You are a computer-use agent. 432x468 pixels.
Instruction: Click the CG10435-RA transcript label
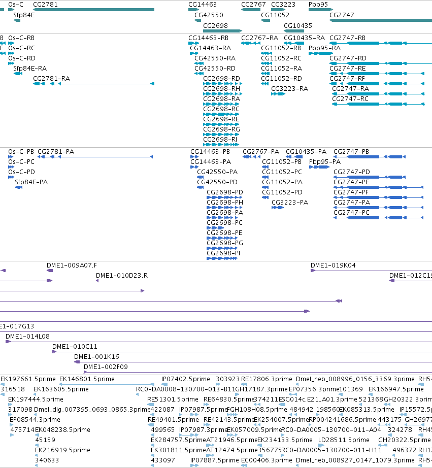coord(304,38)
